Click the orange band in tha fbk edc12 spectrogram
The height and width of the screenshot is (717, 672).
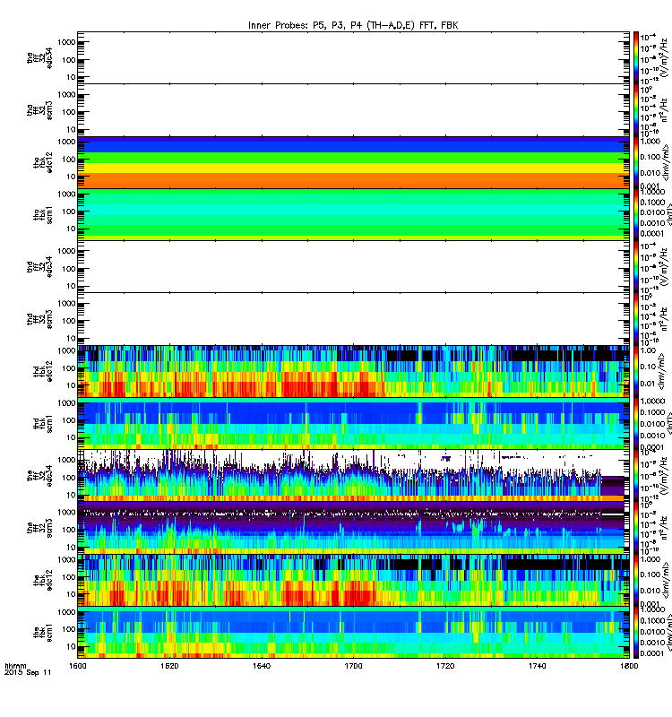click(x=353, y=180)
